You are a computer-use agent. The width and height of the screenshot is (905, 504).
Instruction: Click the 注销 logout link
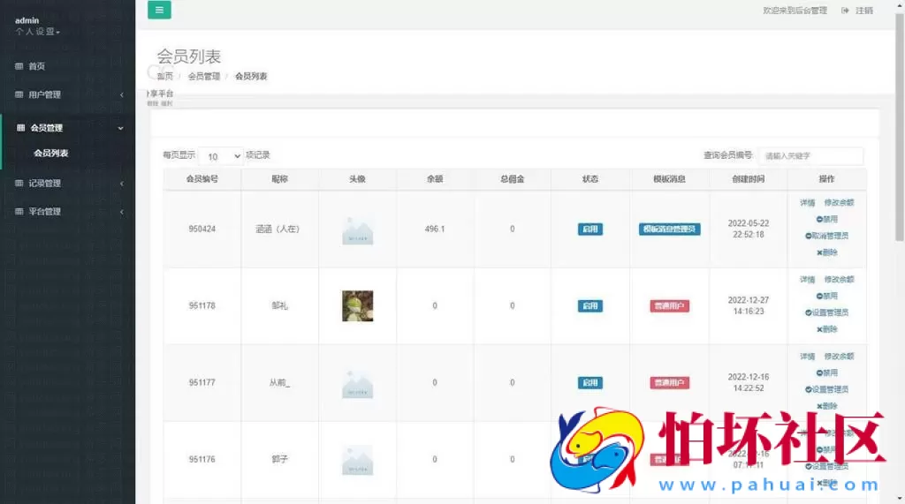tap(864, 11)
